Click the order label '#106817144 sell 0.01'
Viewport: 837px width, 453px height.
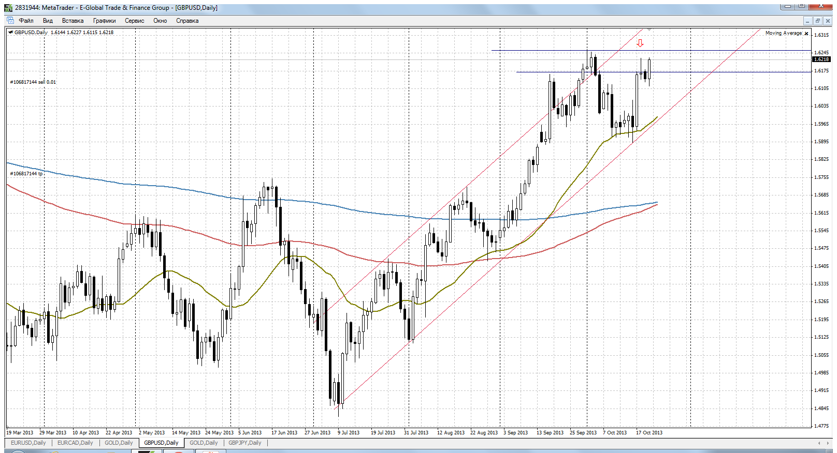(33, 82)
